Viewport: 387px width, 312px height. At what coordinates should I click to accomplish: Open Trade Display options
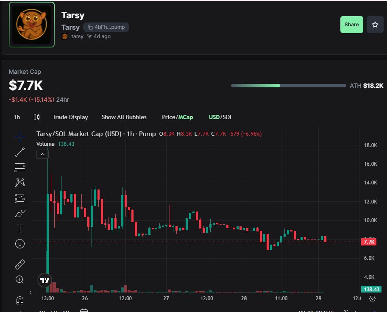(70, 117)
